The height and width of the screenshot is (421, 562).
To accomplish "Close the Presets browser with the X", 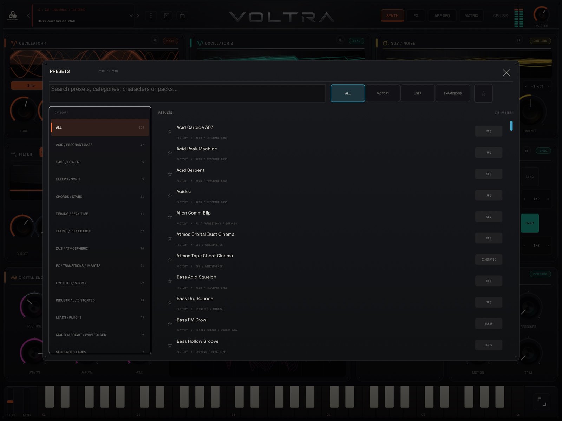I will 506,73.
